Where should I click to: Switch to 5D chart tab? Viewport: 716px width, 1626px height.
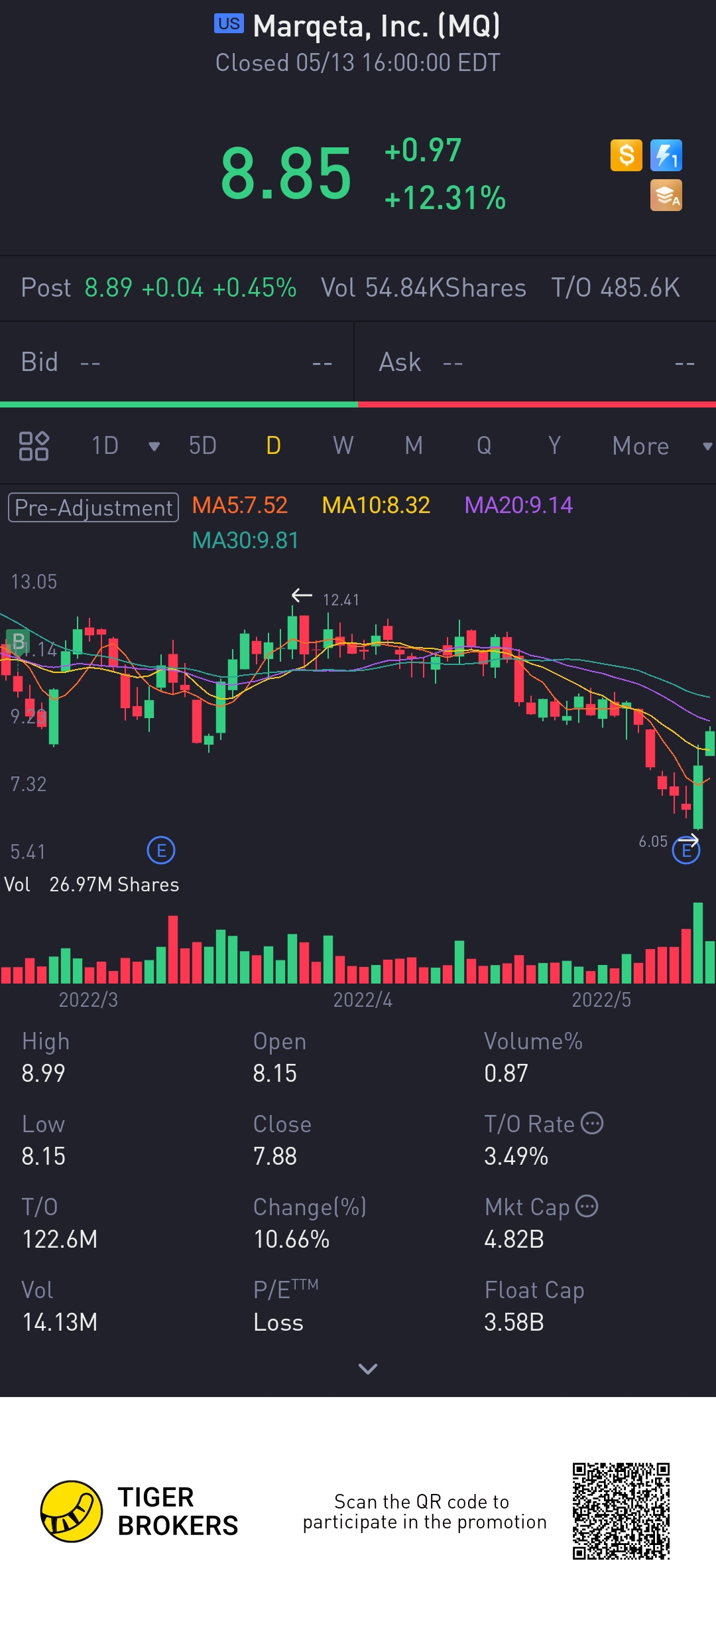click(x=203, y=446)
